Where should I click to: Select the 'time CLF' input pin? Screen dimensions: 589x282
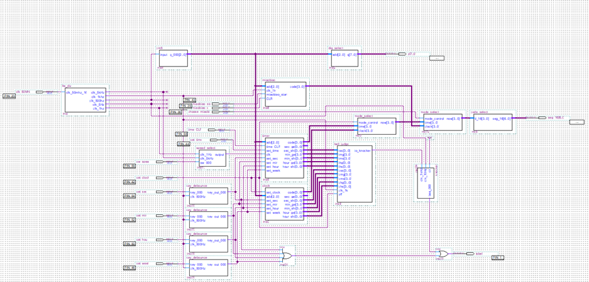(x=211, y=130)
